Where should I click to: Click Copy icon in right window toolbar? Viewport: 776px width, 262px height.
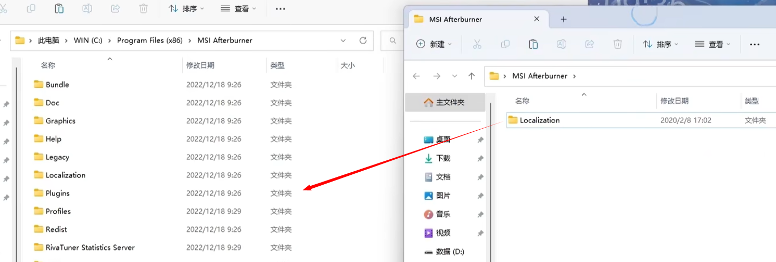tap(505, 45)
